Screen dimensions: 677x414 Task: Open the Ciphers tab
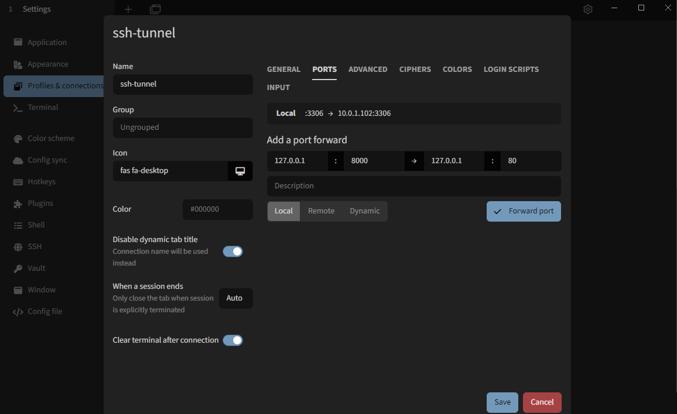click(415, 69)
